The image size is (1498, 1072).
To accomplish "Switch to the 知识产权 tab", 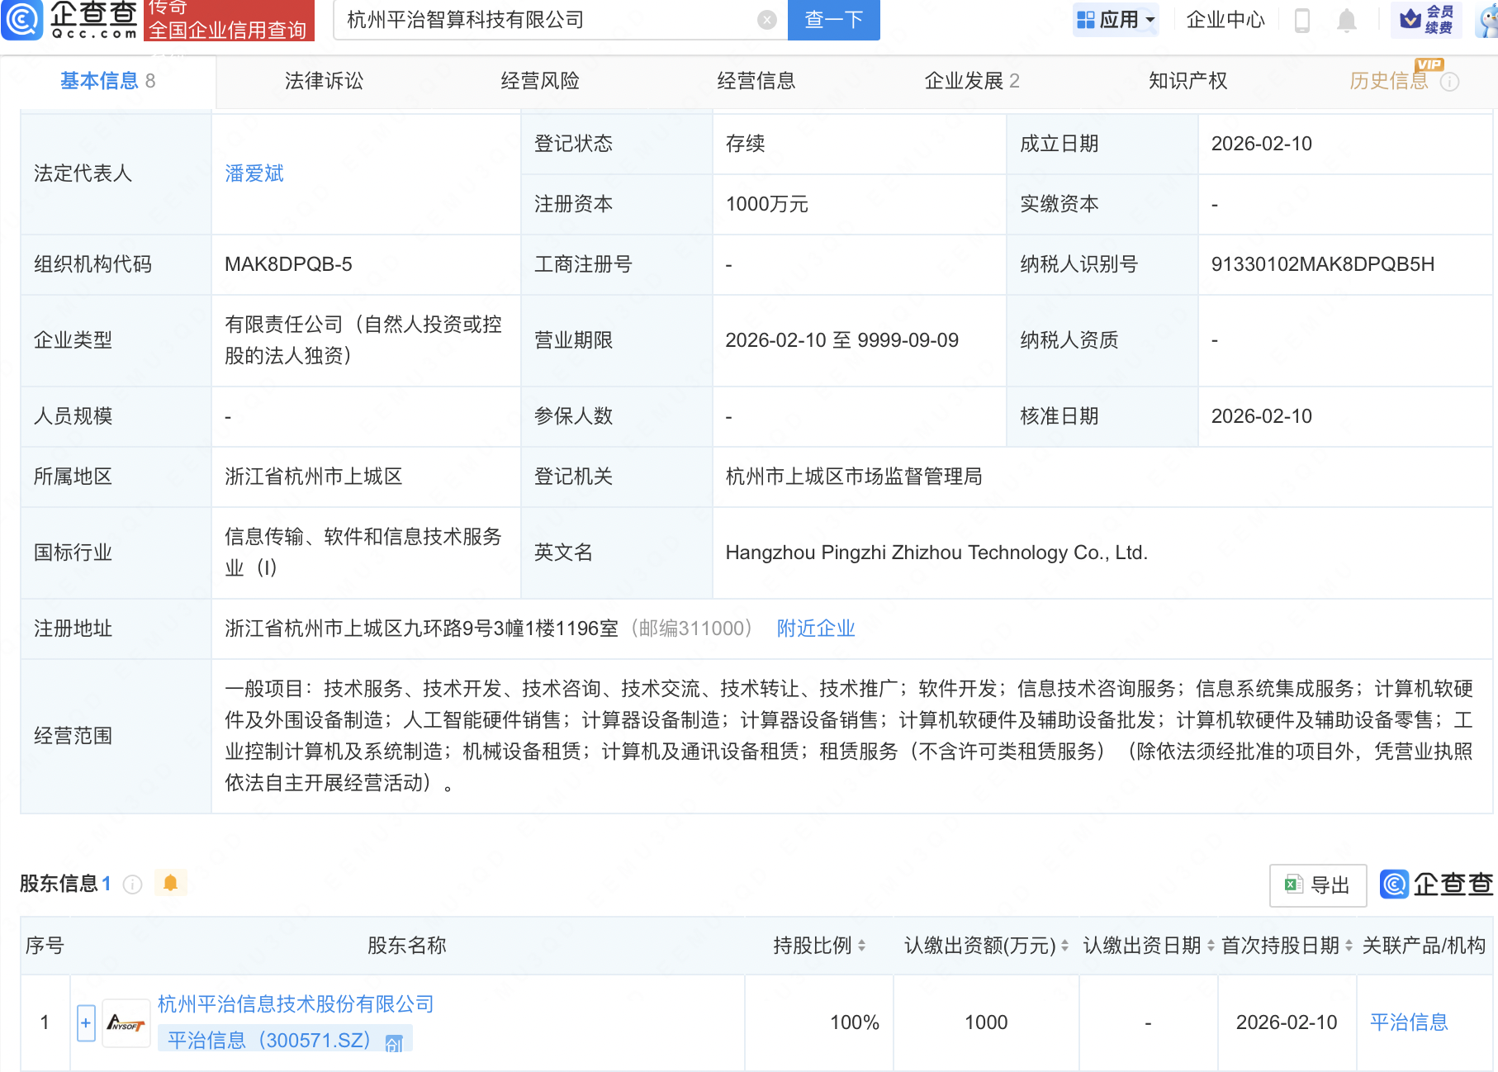I will click(x=1187, y=81).
